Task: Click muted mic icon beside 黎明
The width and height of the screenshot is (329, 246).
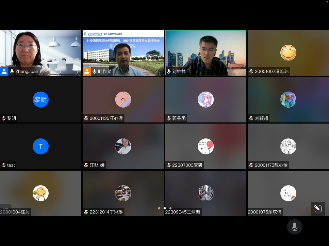Action: [x=4, y=118]
